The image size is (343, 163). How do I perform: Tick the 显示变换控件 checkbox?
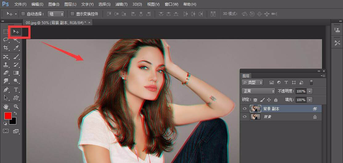[72, 14]
